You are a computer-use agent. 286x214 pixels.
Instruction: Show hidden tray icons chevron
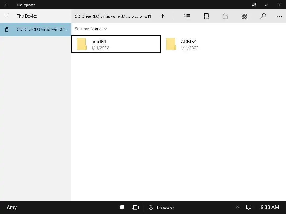[x=237, y=207]
